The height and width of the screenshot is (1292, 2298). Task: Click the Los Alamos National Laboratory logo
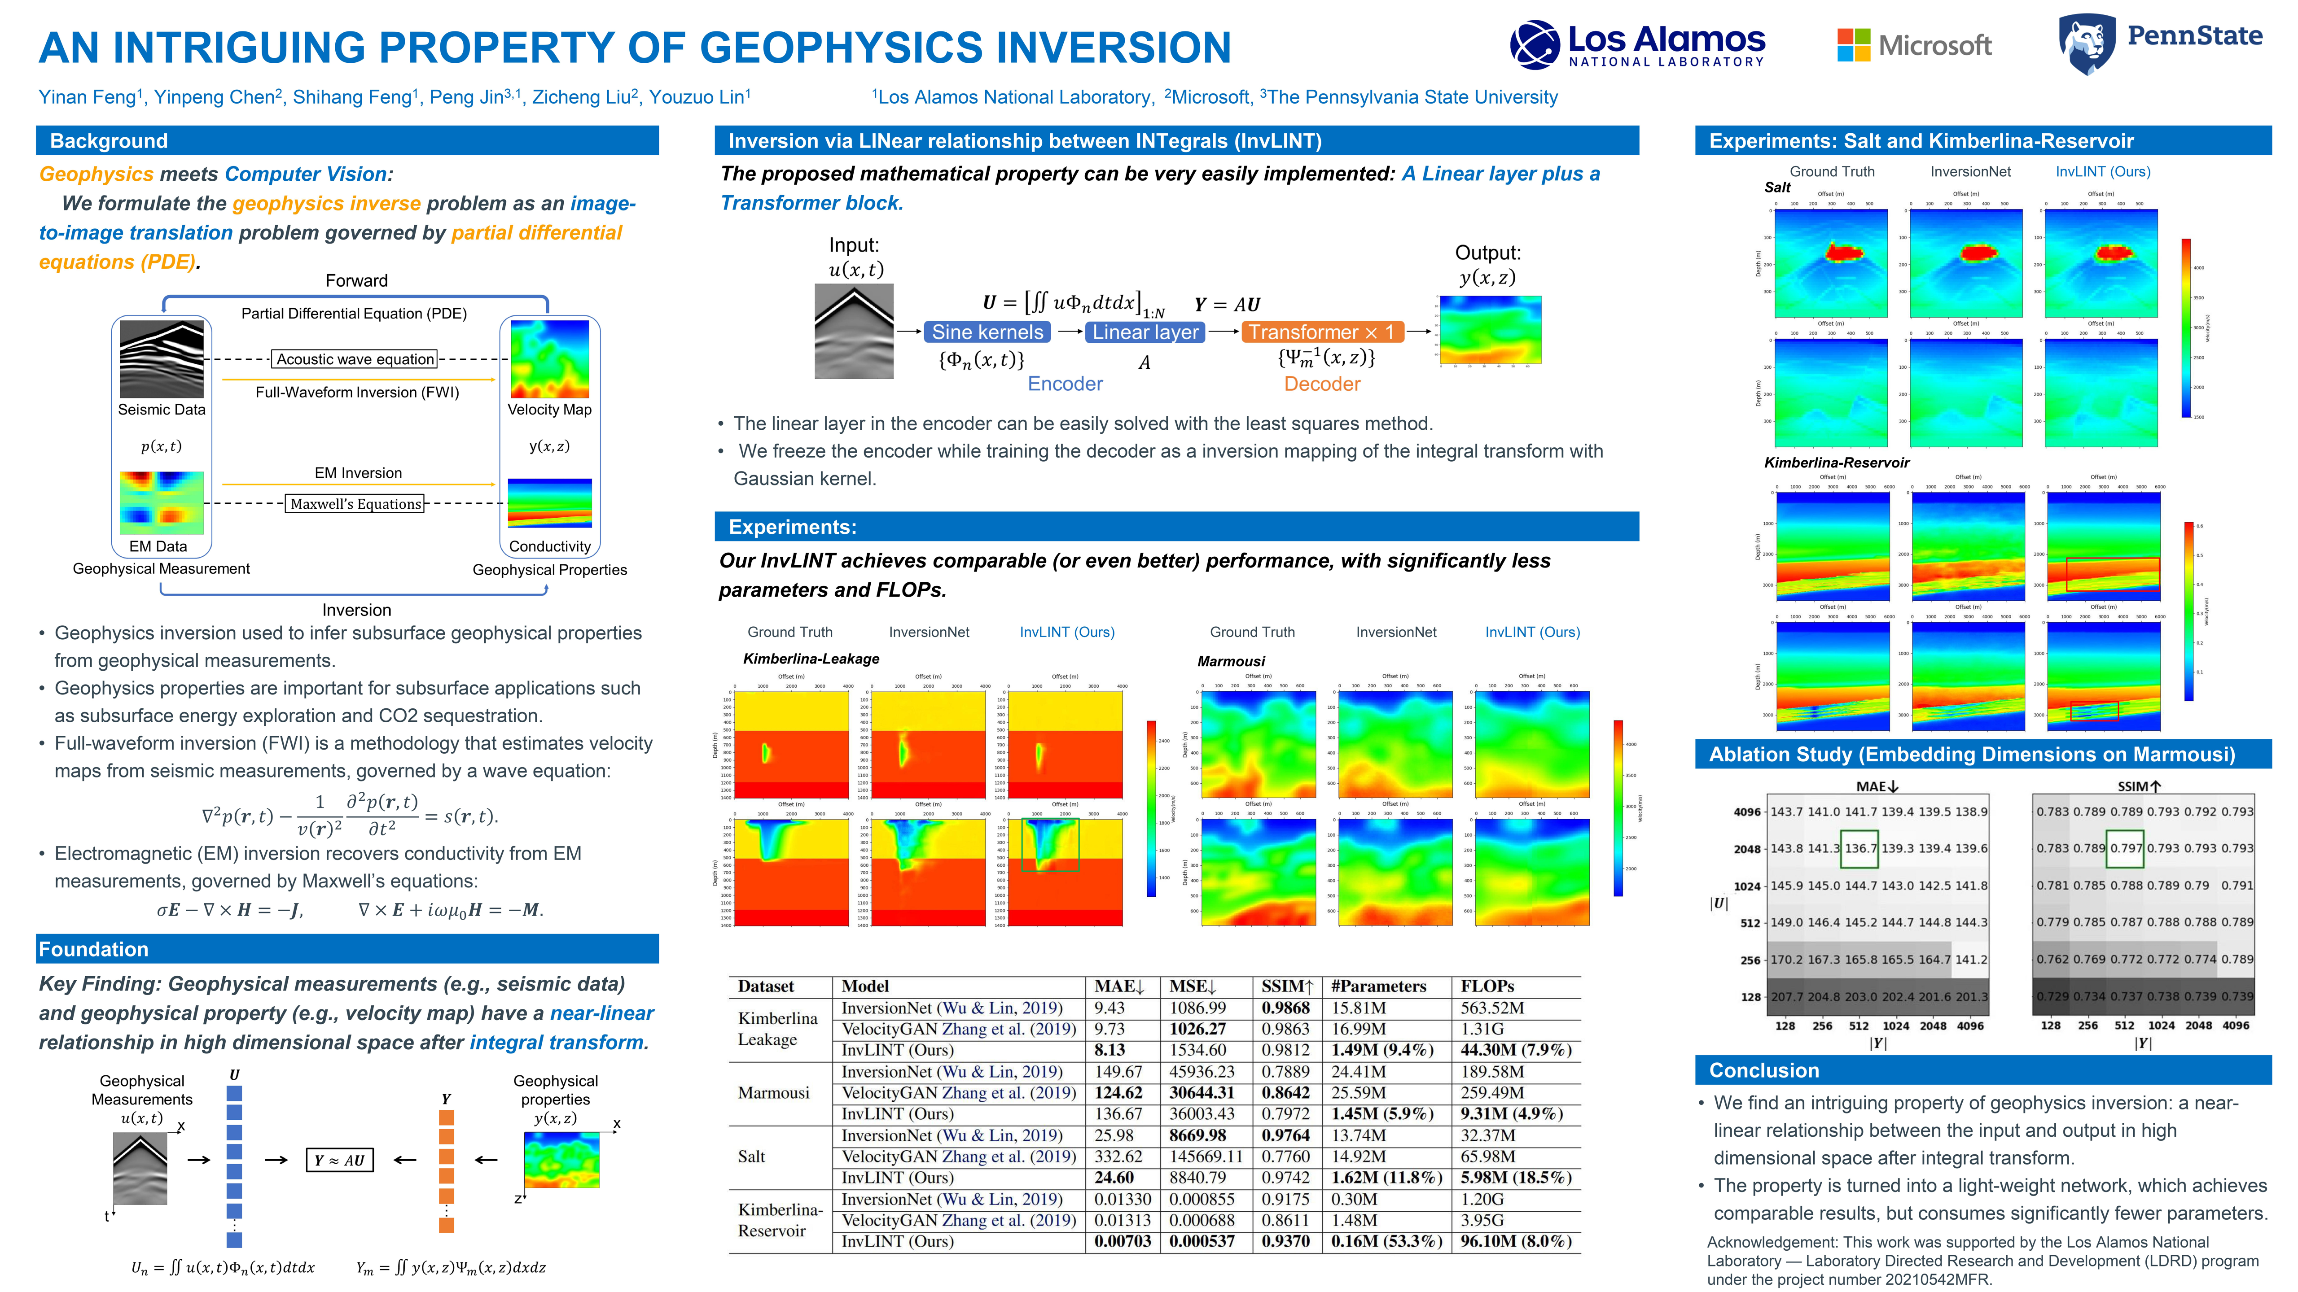click(x=1637, y=44)
